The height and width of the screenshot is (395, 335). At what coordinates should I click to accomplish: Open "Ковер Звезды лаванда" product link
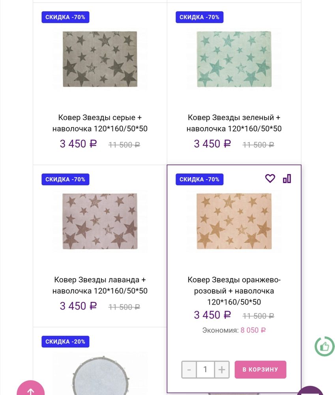pos(100,285)
